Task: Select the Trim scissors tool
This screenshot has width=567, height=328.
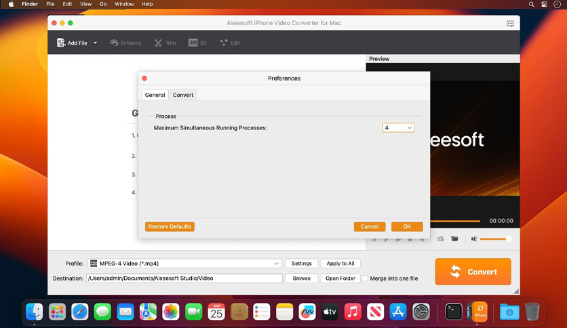Action: [x=165, y=43]
